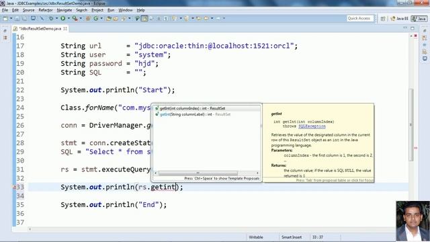Click the Save All toolbar icon
The height and width of the screenshot is (242, 430).
[24, 18]
